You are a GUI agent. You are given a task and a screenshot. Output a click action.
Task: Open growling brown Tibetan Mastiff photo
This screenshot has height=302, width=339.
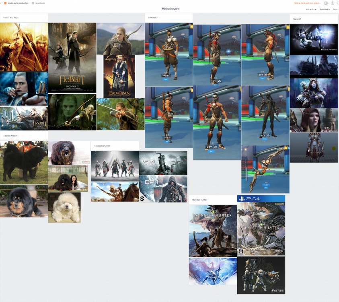coord(70,153)
